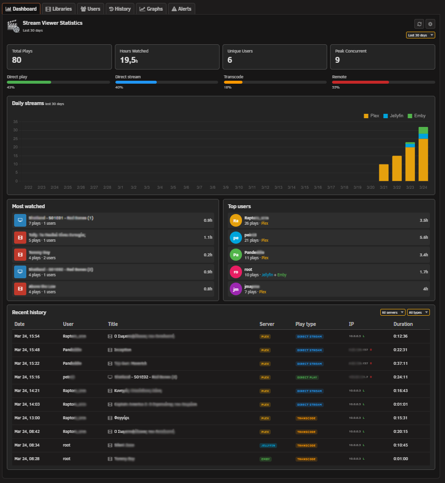Switch to the Alerts tab
This screenshot has height=483, width=445.
click(181, 9)
